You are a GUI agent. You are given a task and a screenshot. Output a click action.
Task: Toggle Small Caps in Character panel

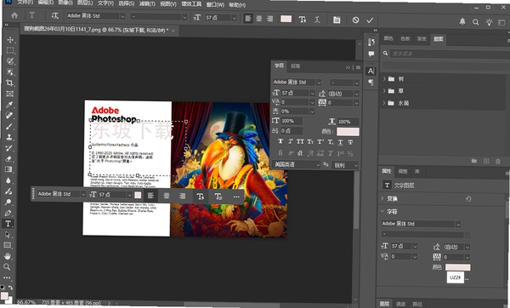pyautogui.click(x=310, y=141)
